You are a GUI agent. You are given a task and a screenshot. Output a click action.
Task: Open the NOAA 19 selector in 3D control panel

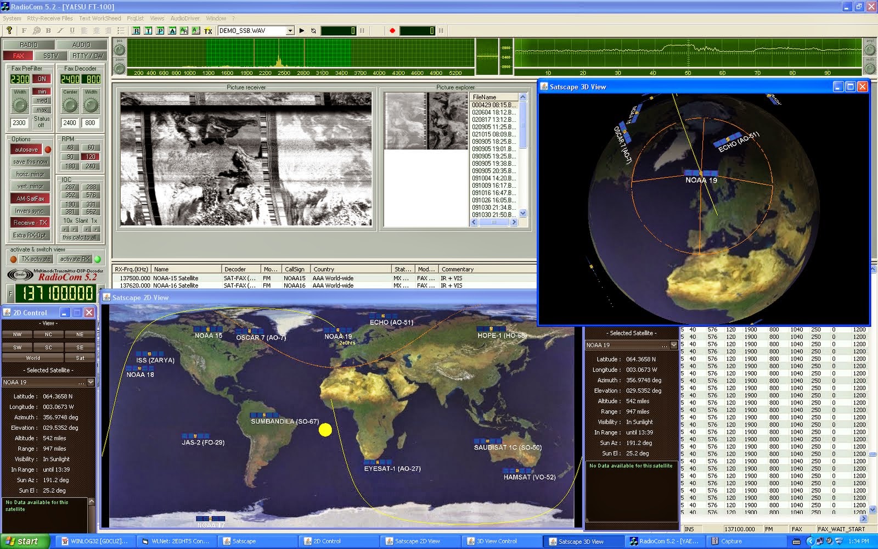click(x=673, y=345)
